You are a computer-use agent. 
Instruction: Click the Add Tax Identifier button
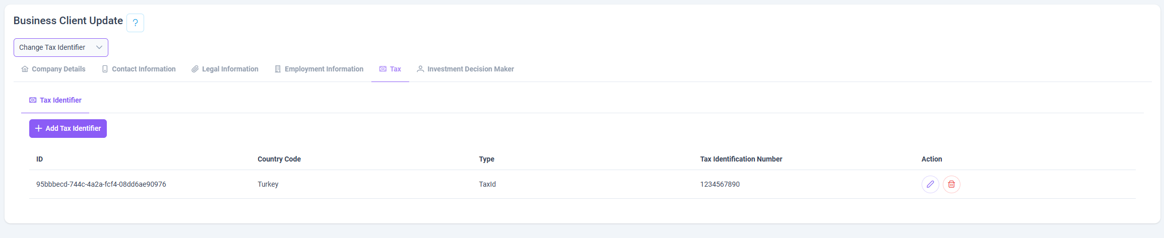pos(68,128)
